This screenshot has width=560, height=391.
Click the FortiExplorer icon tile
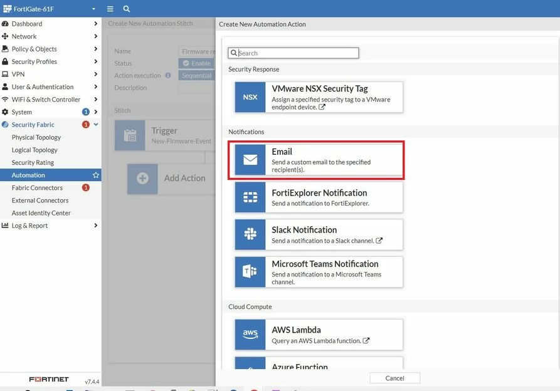250,197
